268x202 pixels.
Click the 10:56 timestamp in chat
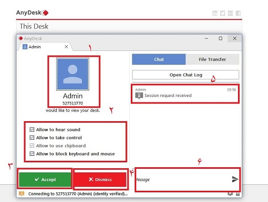pyautogui.click(x=232, y=89)
